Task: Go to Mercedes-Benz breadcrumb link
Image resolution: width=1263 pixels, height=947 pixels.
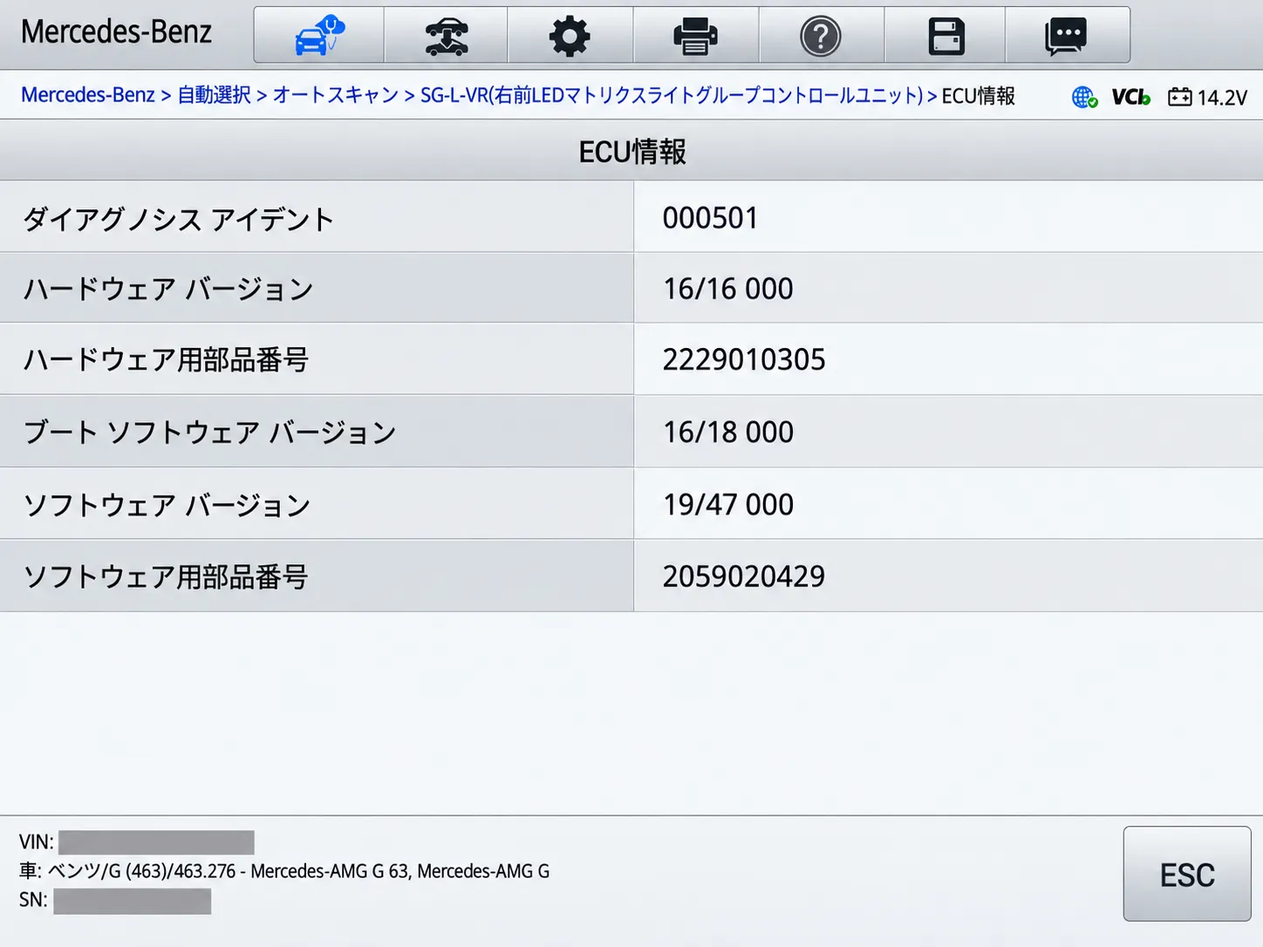Action: pos(87,95)
